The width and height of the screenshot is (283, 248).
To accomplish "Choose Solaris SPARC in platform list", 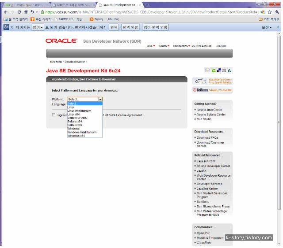I will pos(84,118).
